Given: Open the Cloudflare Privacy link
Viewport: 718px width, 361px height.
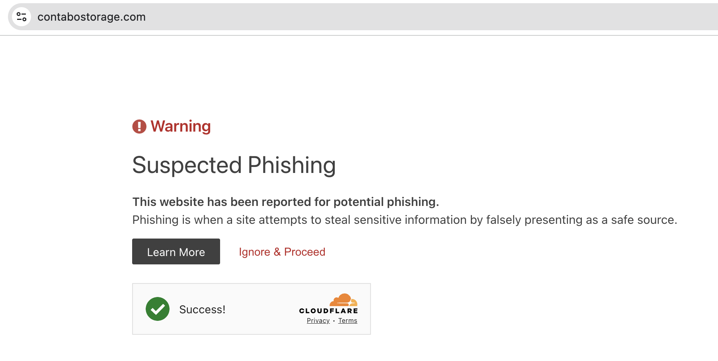Looking at the screenshot, I should (318, 321).
